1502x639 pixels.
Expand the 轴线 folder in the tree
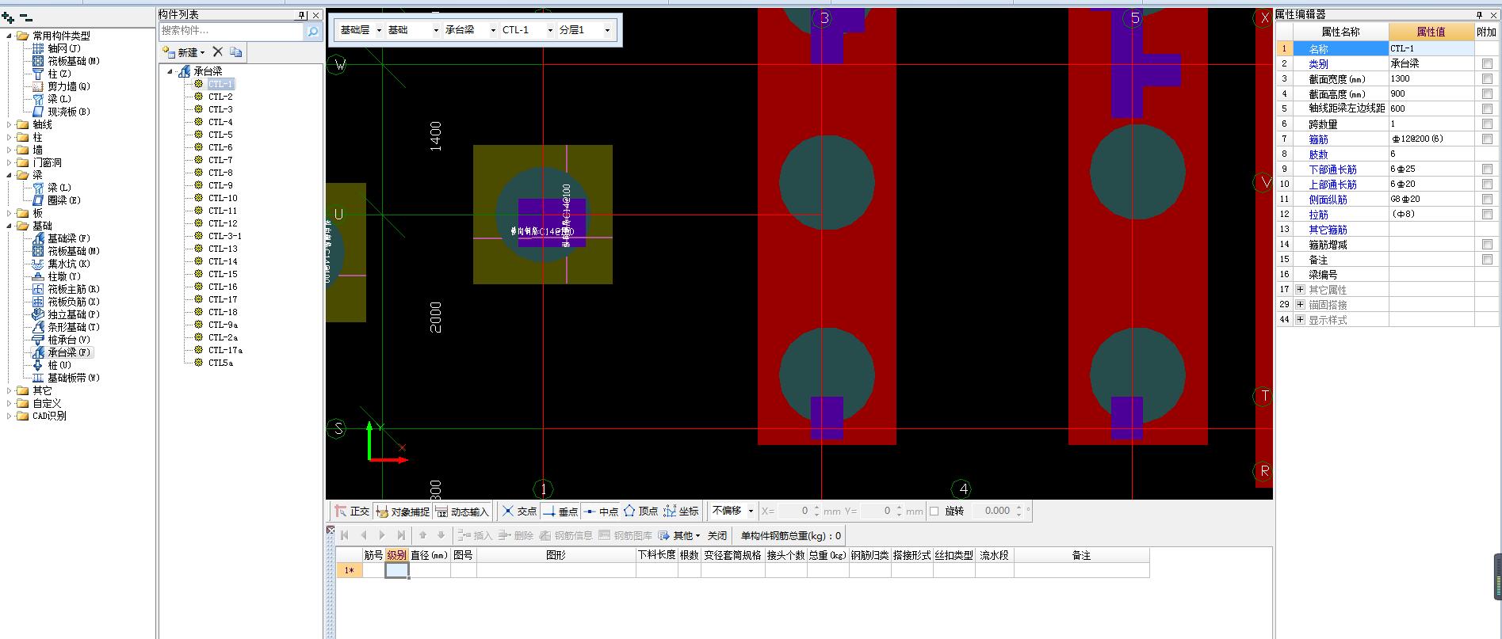(x=10, y=124)
